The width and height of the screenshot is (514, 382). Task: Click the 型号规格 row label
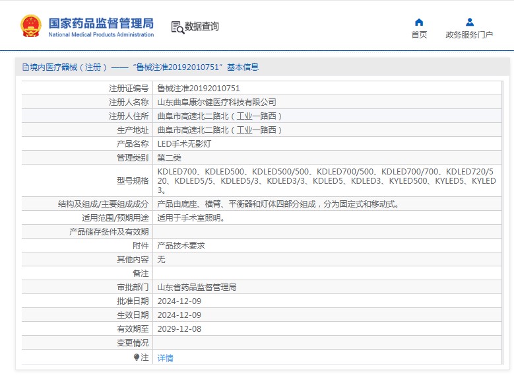point(133,180)
